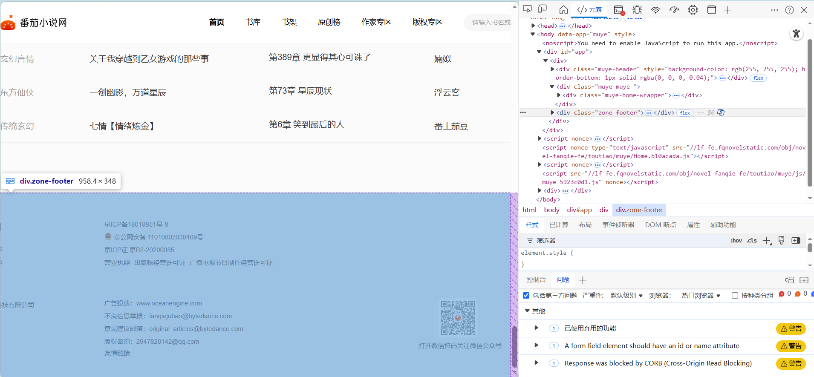Collapse the div id="app" node
The width and height of the screenshot is (814, 377).
[539, 52]
